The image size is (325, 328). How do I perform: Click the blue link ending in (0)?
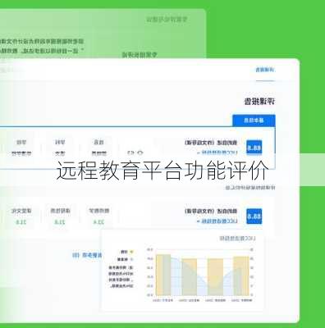tap(87, 255)
